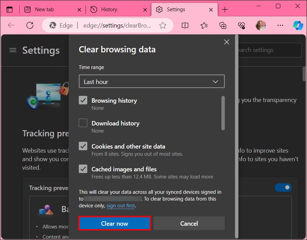307x240 pixels.
Task: Click the Clear now button
Action: pos(114,223)
